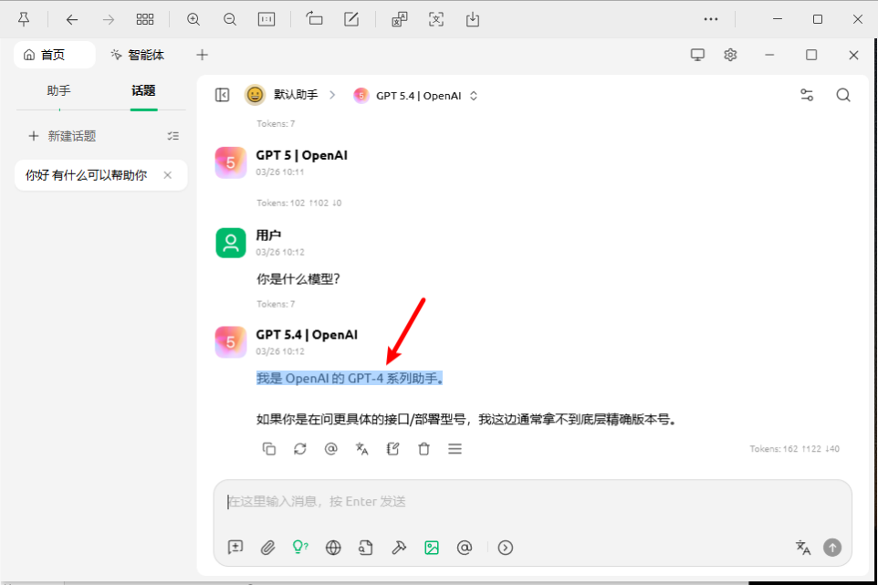
Task: Expand the circled arrow in input toolbar
Action: coord(506,548)
